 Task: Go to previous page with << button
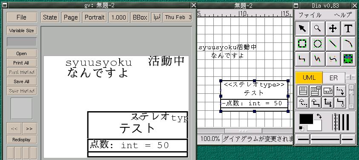14,129
